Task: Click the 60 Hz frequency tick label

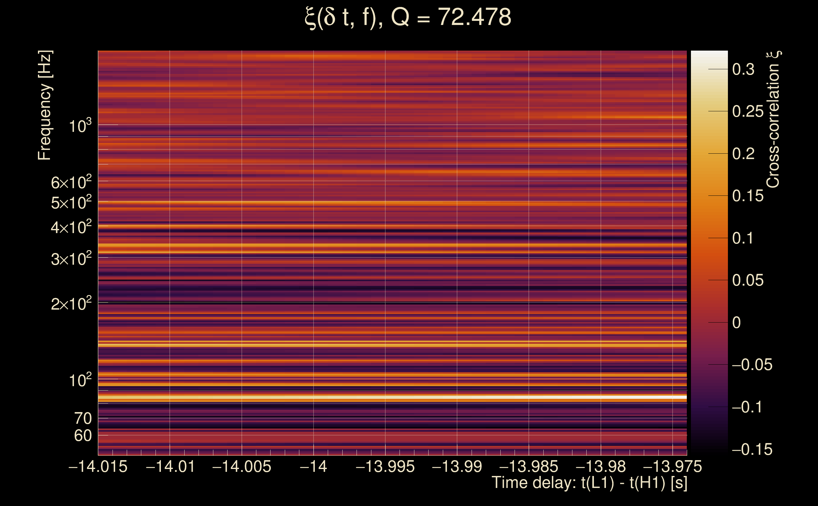Action: pyautogui.click(x=82, y=436)
